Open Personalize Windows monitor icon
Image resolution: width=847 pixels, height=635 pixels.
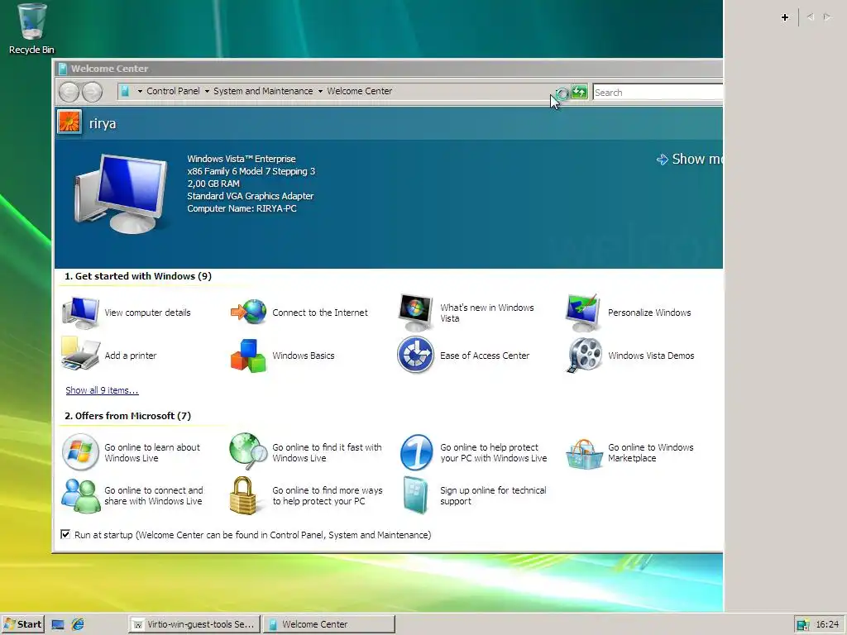583,312
